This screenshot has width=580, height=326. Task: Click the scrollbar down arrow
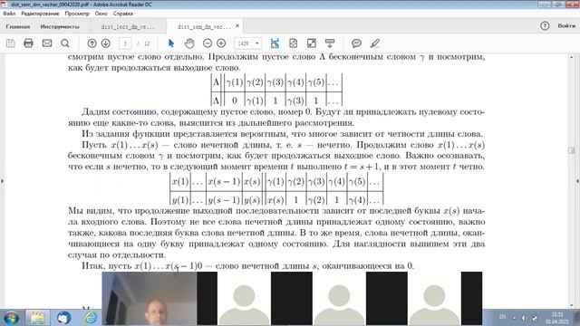[571, 305]
